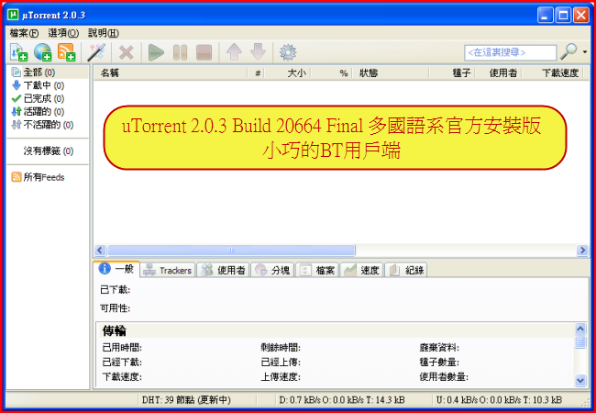
Task: Click the Move Up Queue arrow
Action: point(234,52)
